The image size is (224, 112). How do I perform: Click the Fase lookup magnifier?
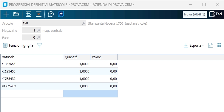38,37
